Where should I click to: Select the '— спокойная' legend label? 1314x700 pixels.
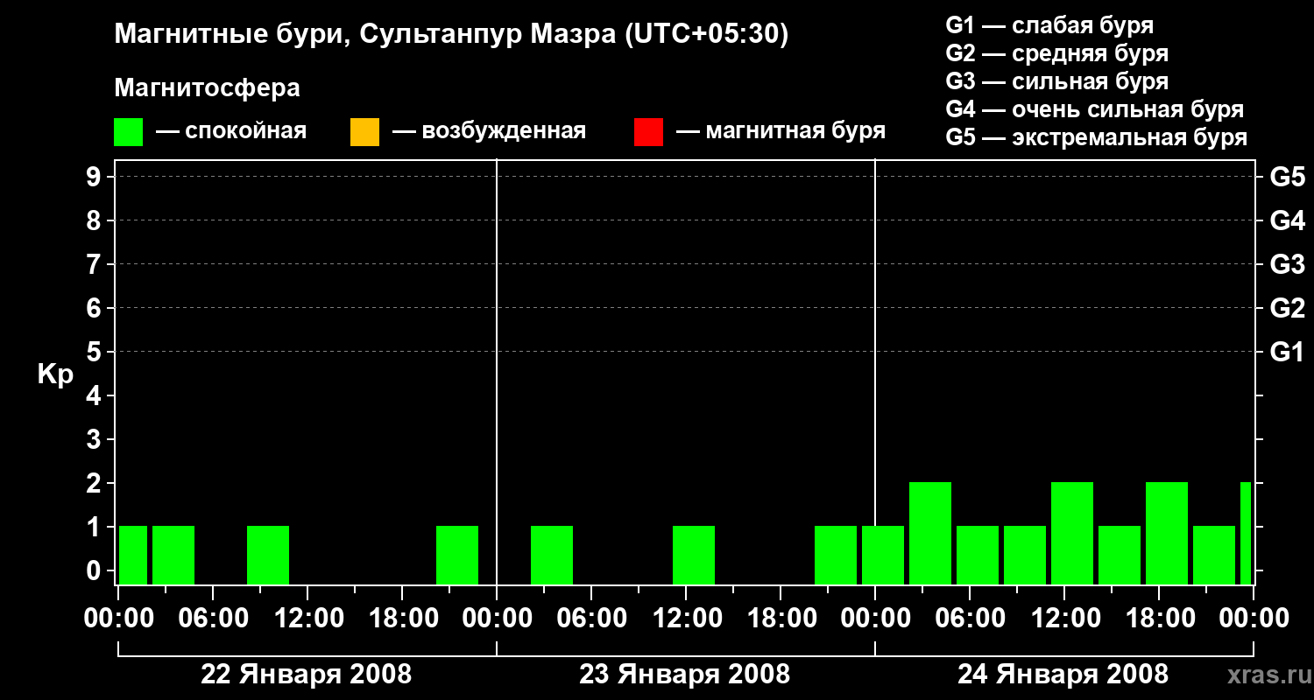(x=231, y=132)
